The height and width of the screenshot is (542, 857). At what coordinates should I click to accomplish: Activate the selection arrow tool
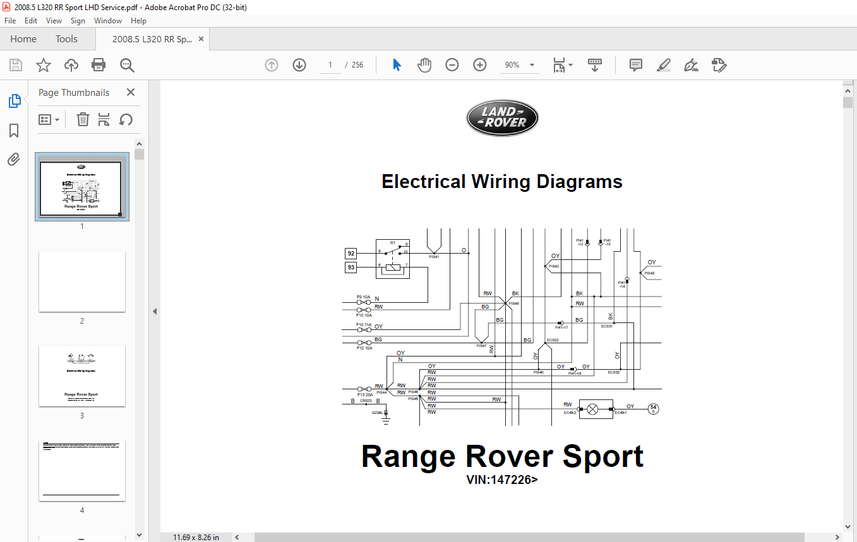tap(397, 65)
